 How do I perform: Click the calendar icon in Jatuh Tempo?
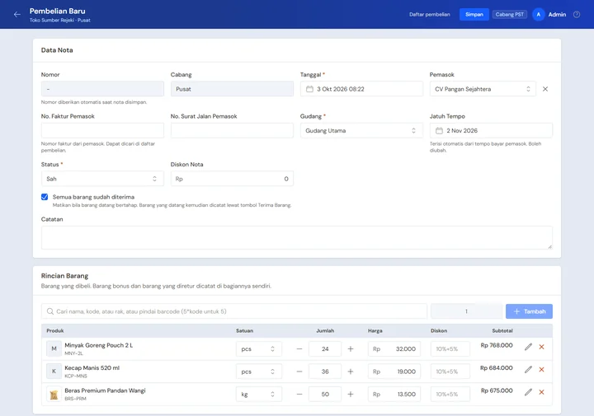(x=439, y=130)
